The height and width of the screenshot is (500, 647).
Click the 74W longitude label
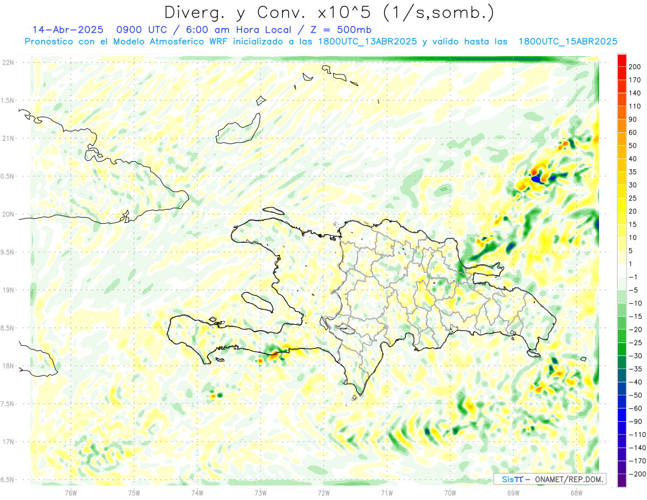click(x=197, y=492)
